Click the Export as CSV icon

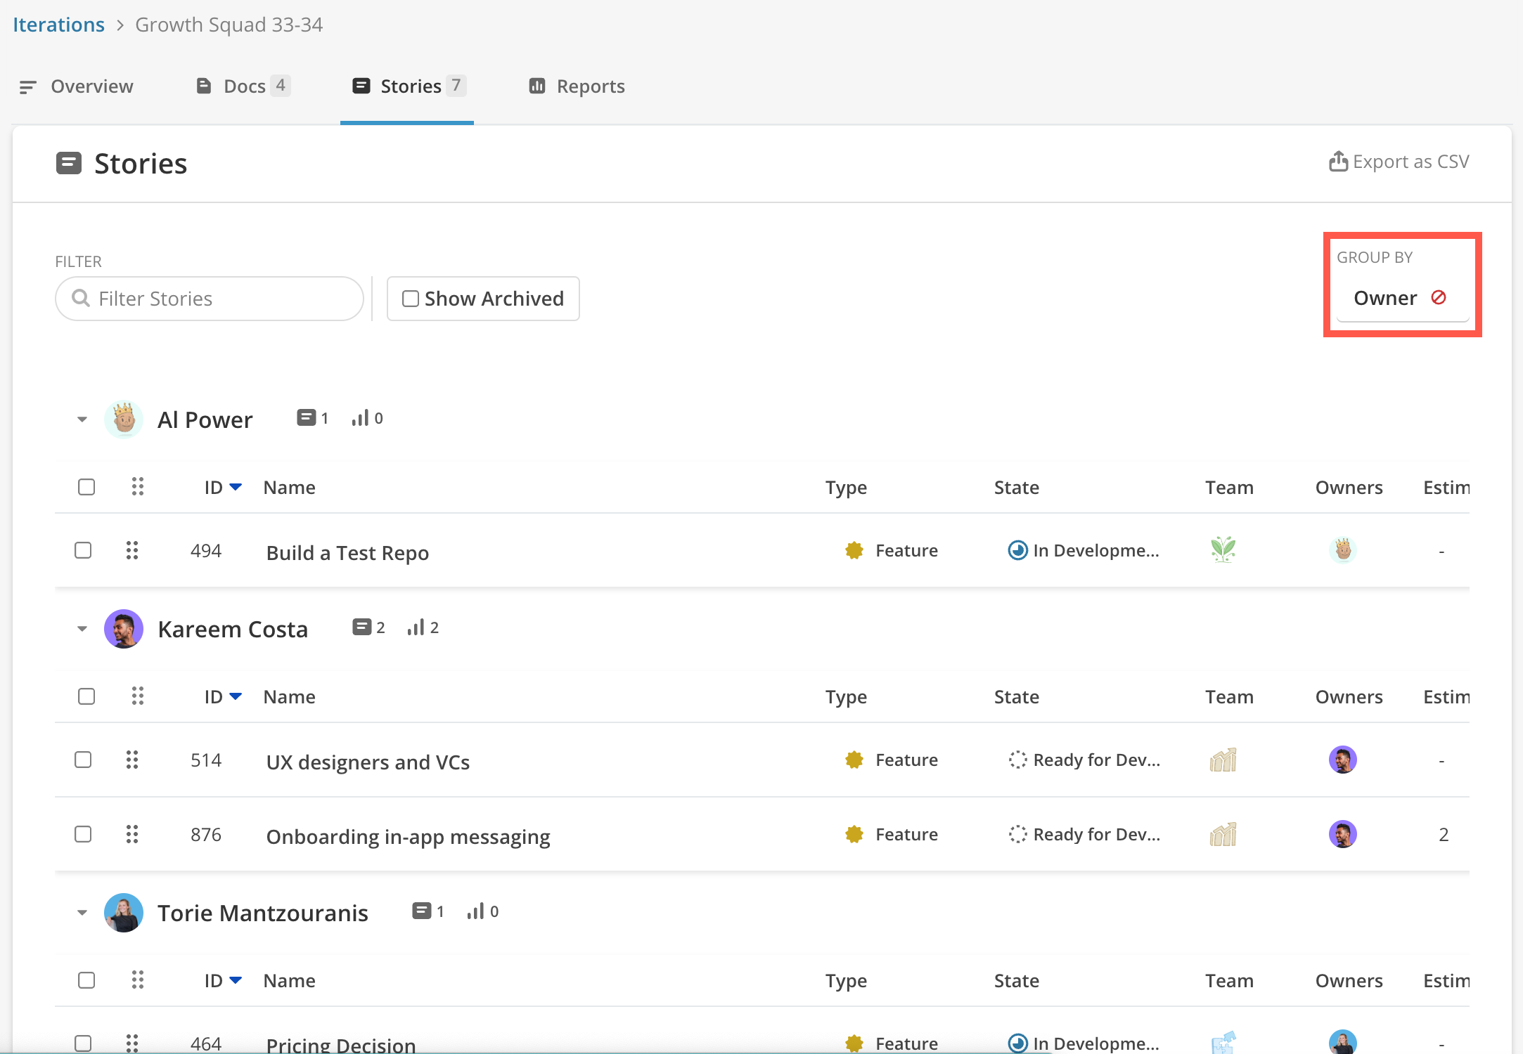click(x=1337, y=162)
